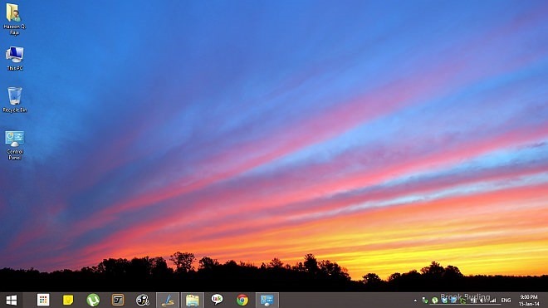Open Dropbox icon in the system tray
Viewport: 548px width, 308px height.
444,301
